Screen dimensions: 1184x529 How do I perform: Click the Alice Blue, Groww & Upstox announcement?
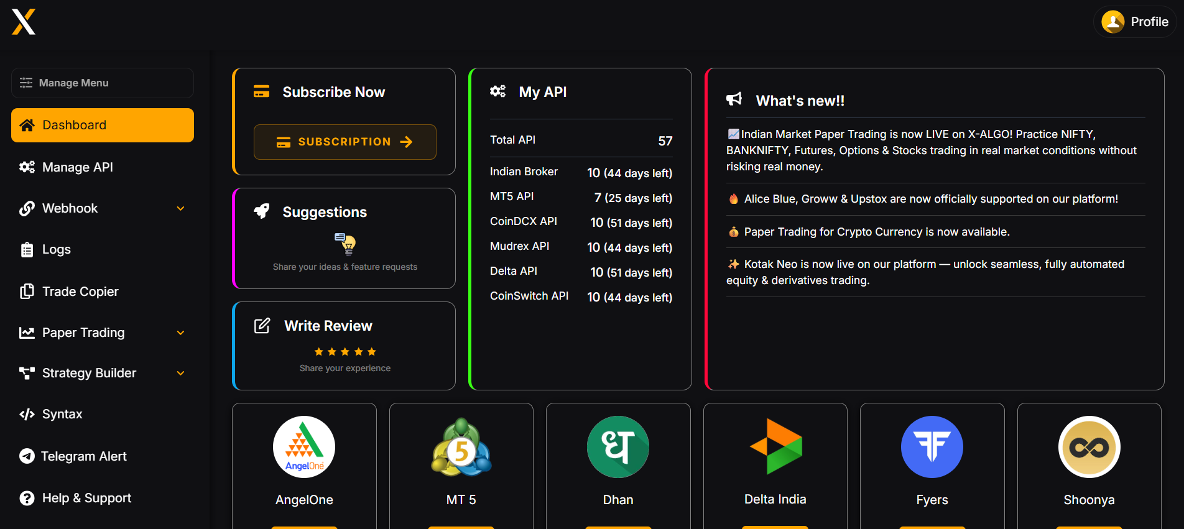coord(923,199)
